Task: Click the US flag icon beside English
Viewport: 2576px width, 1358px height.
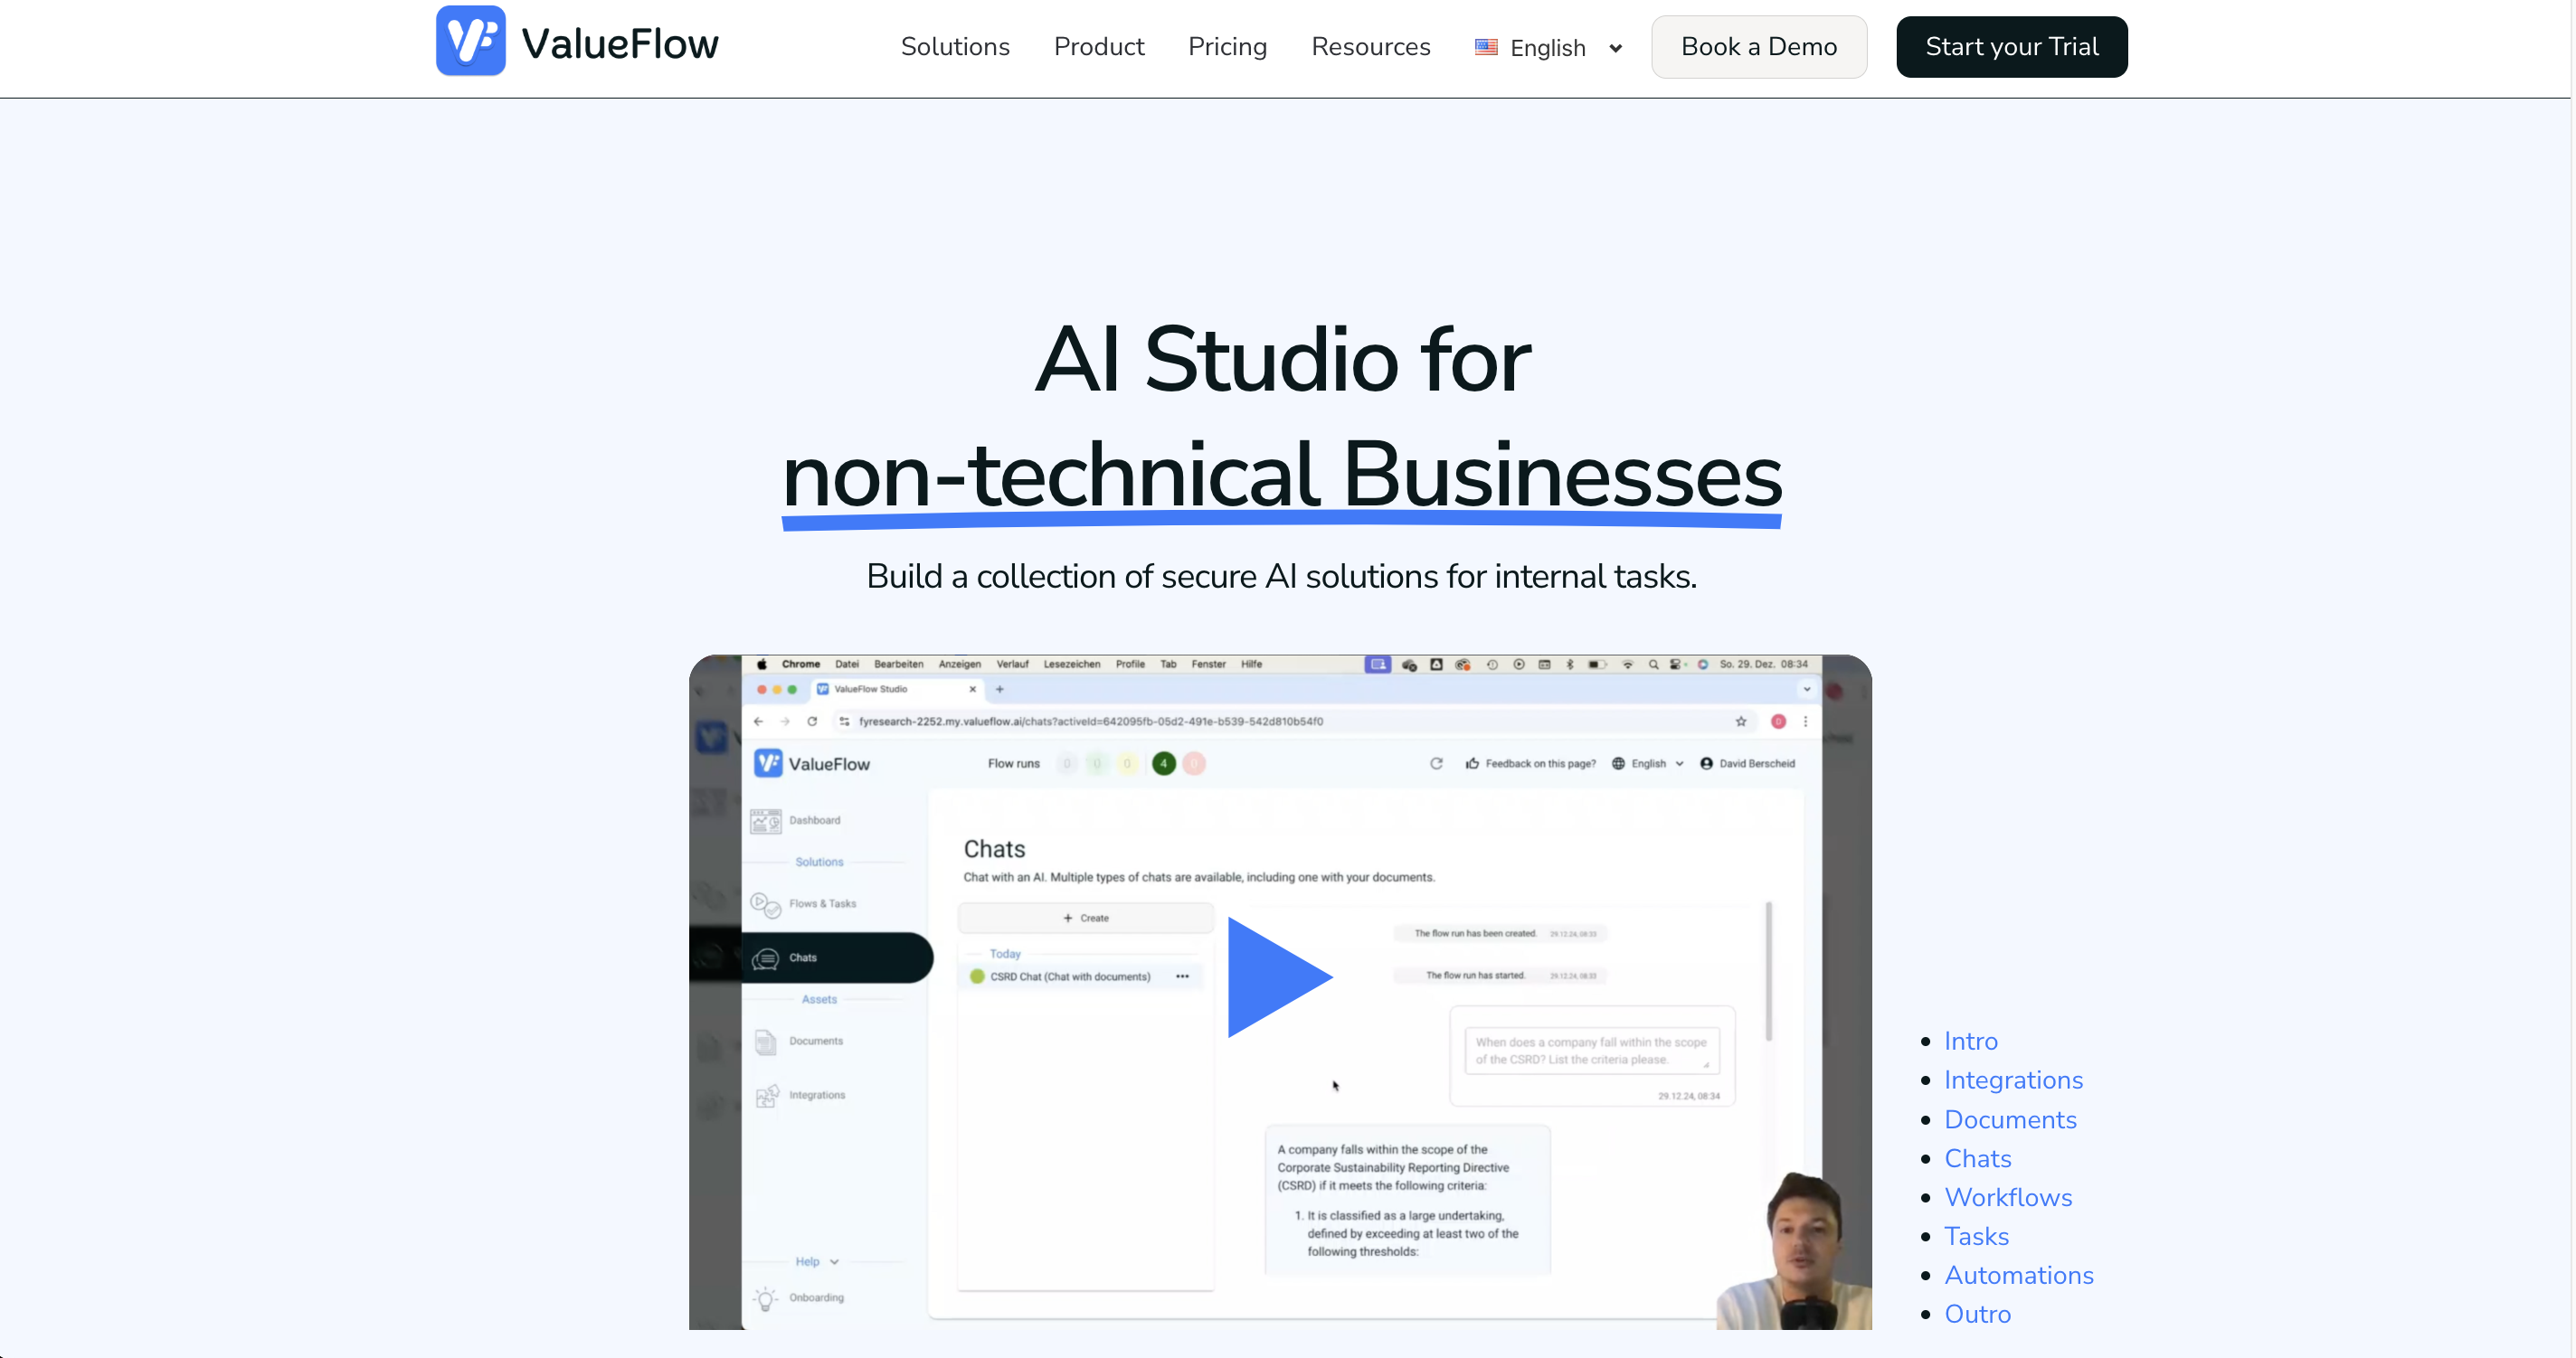Action: coord(1486,47)
